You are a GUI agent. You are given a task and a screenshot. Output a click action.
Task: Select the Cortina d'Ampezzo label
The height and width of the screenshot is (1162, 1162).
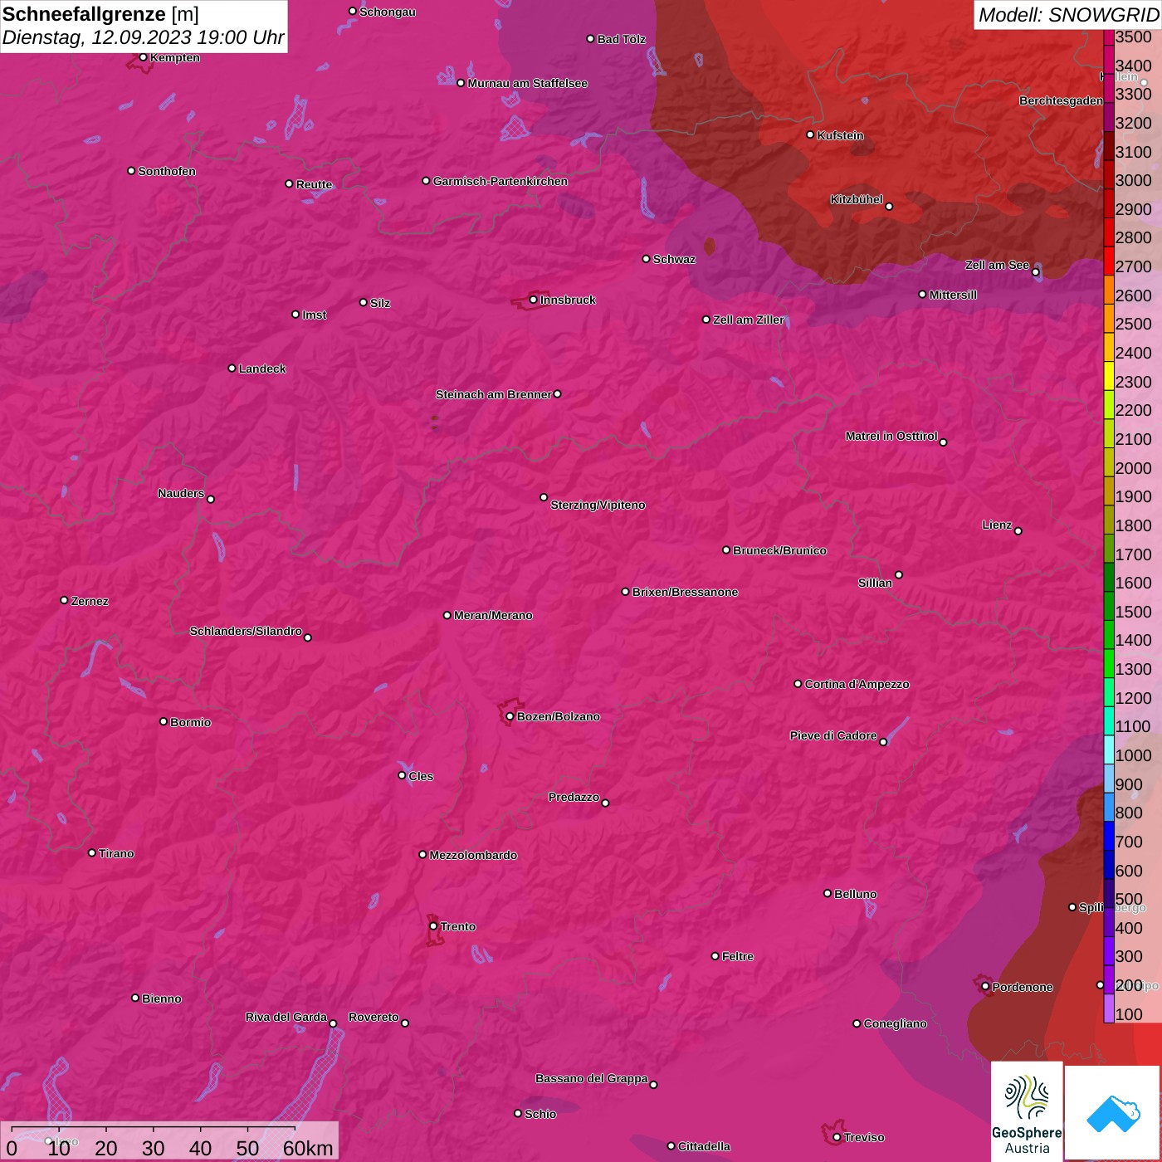coord(857,684)
